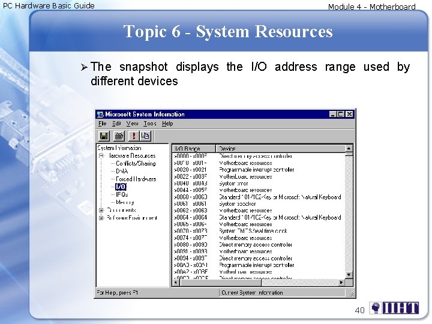Select Hardware Resources in the tree
Screen dimensions: 432x324
132,155
